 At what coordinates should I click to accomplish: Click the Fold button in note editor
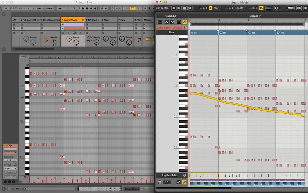pyautogui.click(x=23, y=57)
